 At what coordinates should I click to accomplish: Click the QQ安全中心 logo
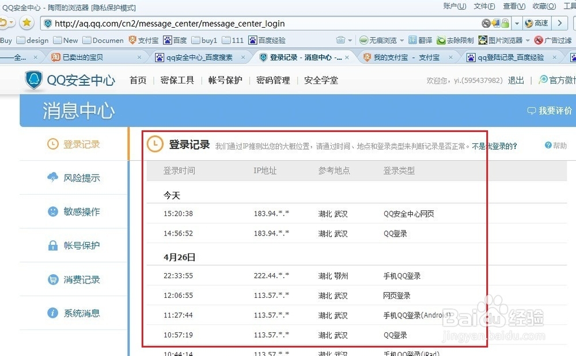pyautogui.click(x=70, y=80)
